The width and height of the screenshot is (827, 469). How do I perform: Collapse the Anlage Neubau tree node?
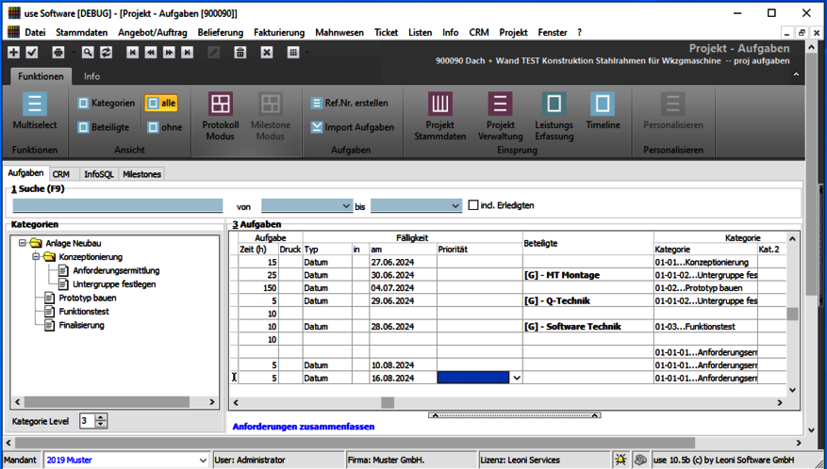pos(23,243)
